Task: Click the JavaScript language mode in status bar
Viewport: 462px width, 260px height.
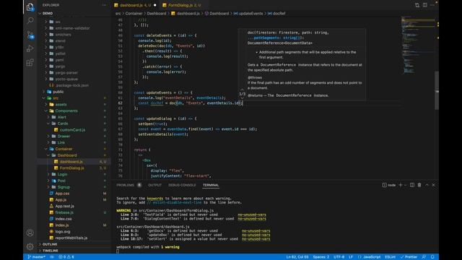Action: click(x=372, y=257)
